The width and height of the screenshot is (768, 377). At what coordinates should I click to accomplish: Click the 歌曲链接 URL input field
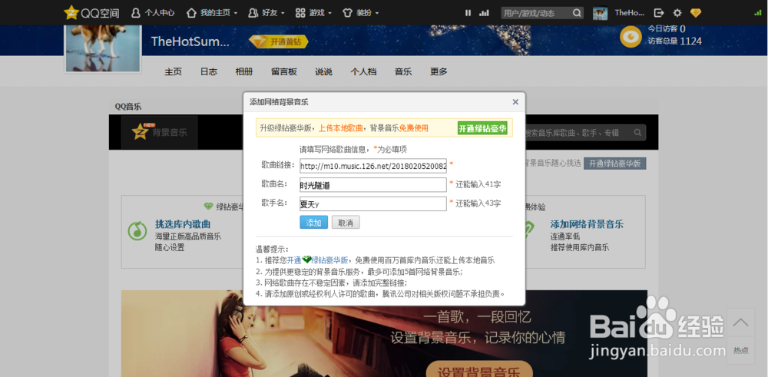coord(373,166)
